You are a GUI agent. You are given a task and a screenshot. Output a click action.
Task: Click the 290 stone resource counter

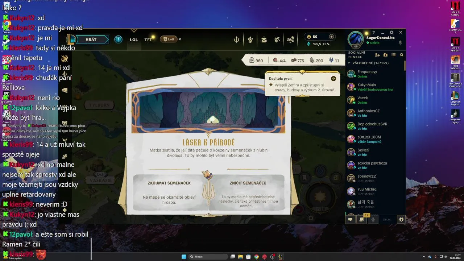point(316,61)
